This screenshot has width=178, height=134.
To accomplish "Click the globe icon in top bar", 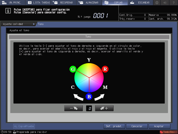I will pyautogui.click(x=157, y=2).
